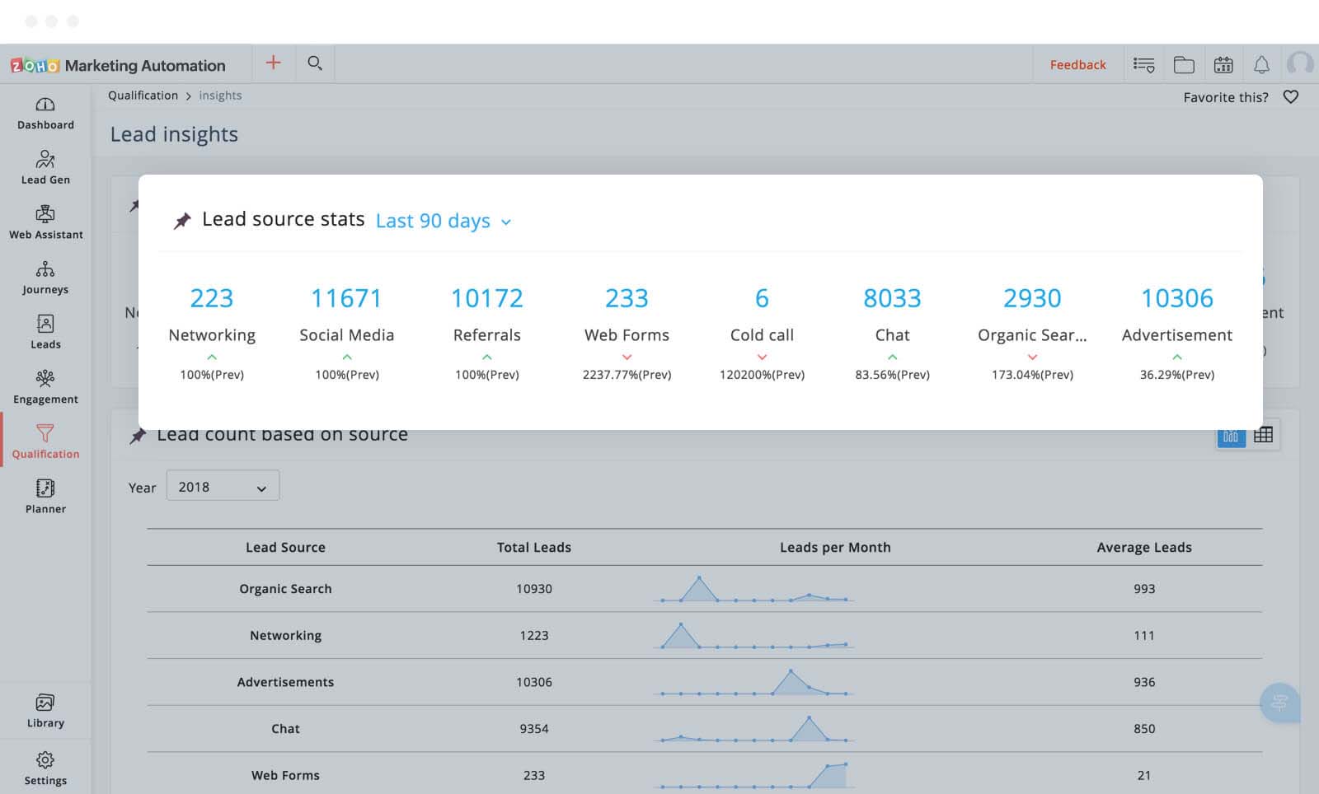The width and height of the screenshot is (1319, 794).
Task: Click the Social Media 11671 stat
Action: point(346,298)
